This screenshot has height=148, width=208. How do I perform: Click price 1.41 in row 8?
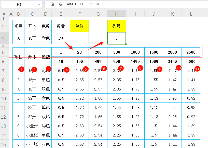(x=191, y=80)
